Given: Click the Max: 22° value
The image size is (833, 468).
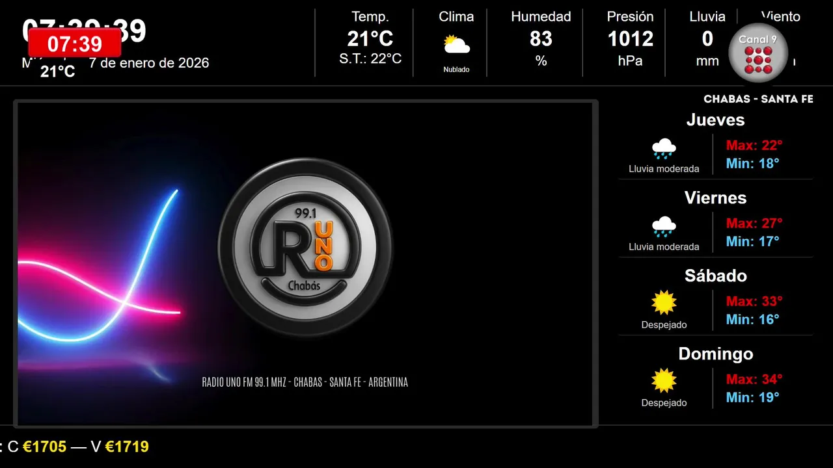Looking at the screenshot, I should tap(754, 145).
